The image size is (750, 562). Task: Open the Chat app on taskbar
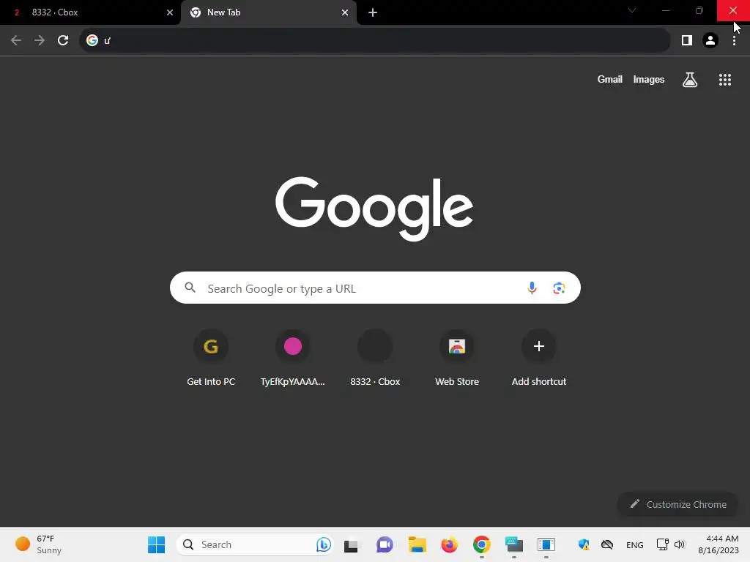[x=385, y=544]
